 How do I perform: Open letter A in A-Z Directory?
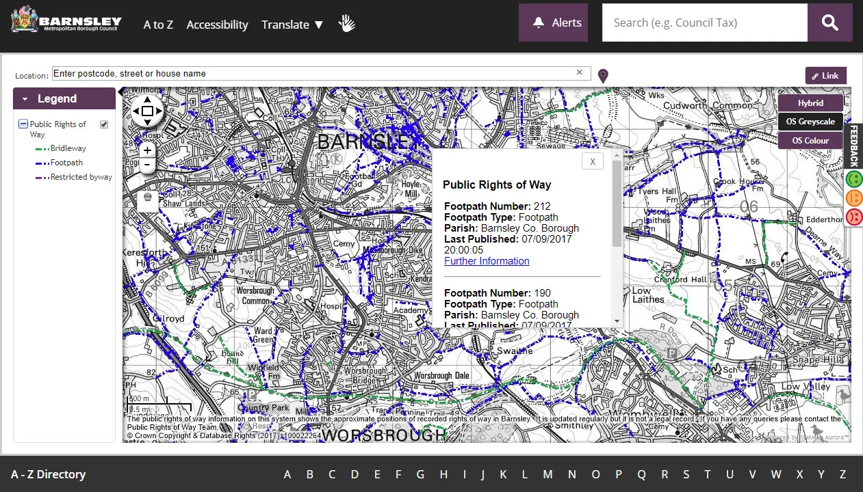(287, 474)
